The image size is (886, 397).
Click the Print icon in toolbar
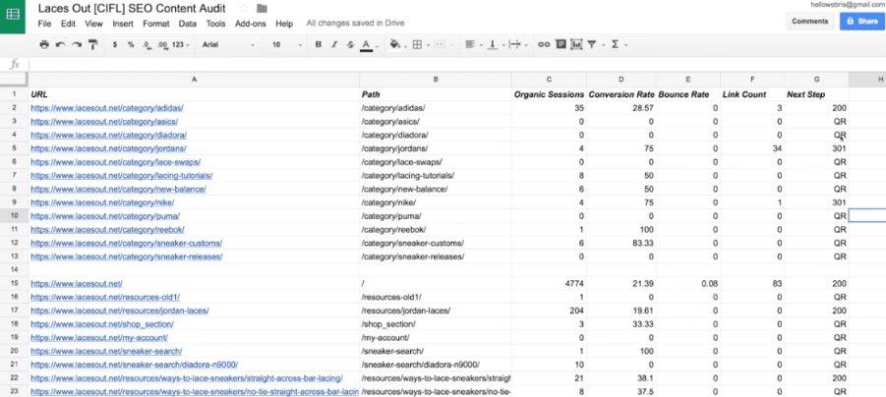point(44,44)
